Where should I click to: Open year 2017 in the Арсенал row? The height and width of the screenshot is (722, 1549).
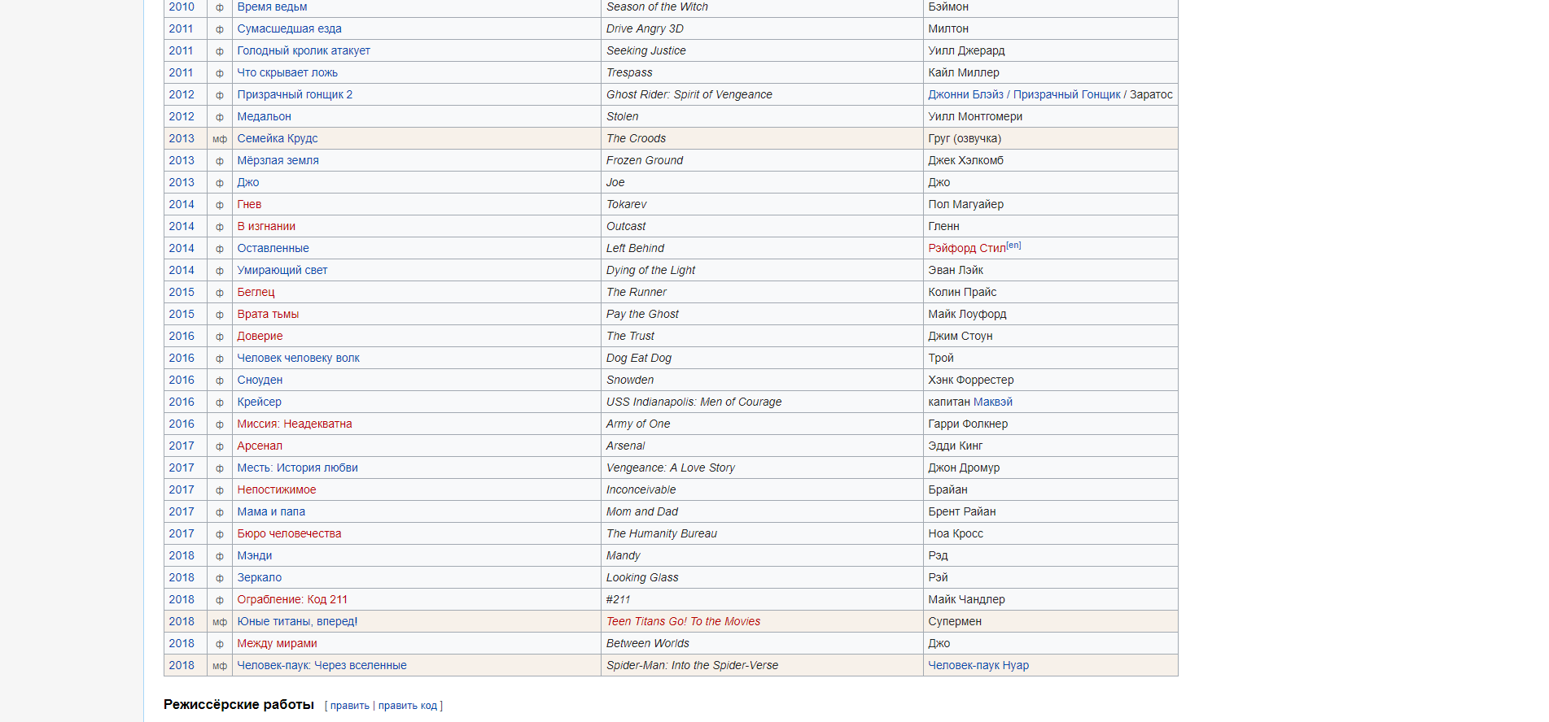(x=182, y=446)
